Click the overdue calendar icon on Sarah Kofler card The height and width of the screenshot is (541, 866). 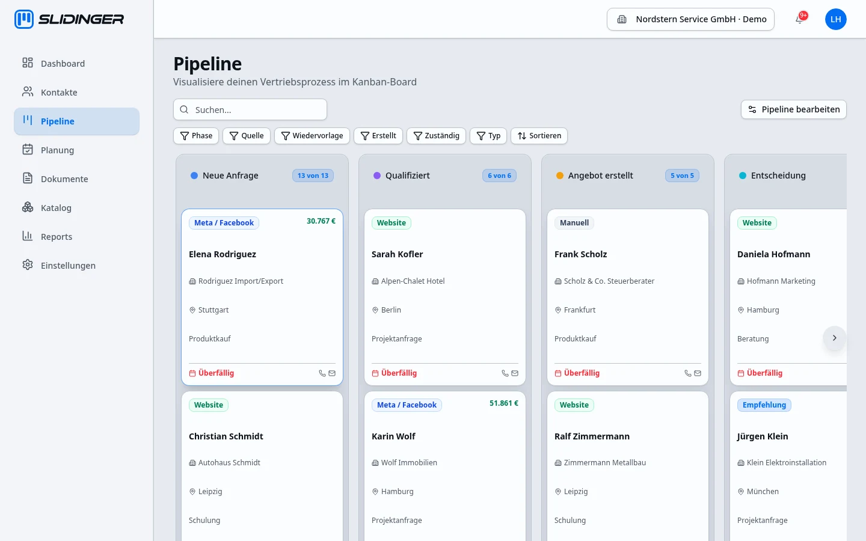(x=375, y=373)
